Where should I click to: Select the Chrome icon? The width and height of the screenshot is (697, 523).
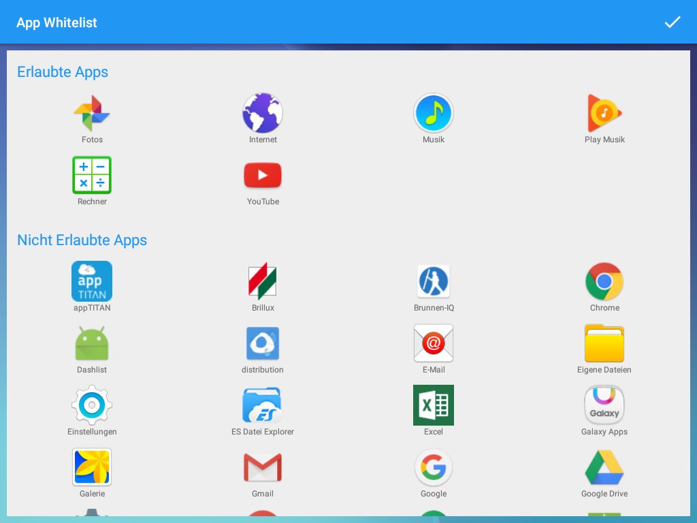[x=604, y=281]
